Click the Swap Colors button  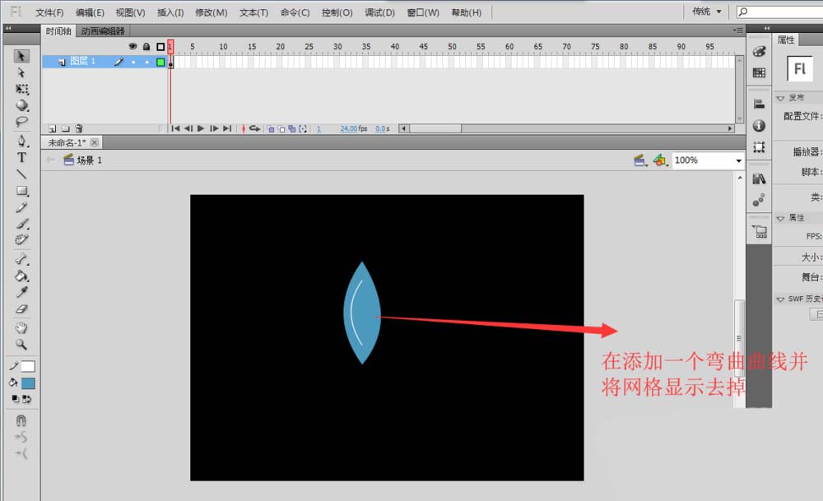26,399
